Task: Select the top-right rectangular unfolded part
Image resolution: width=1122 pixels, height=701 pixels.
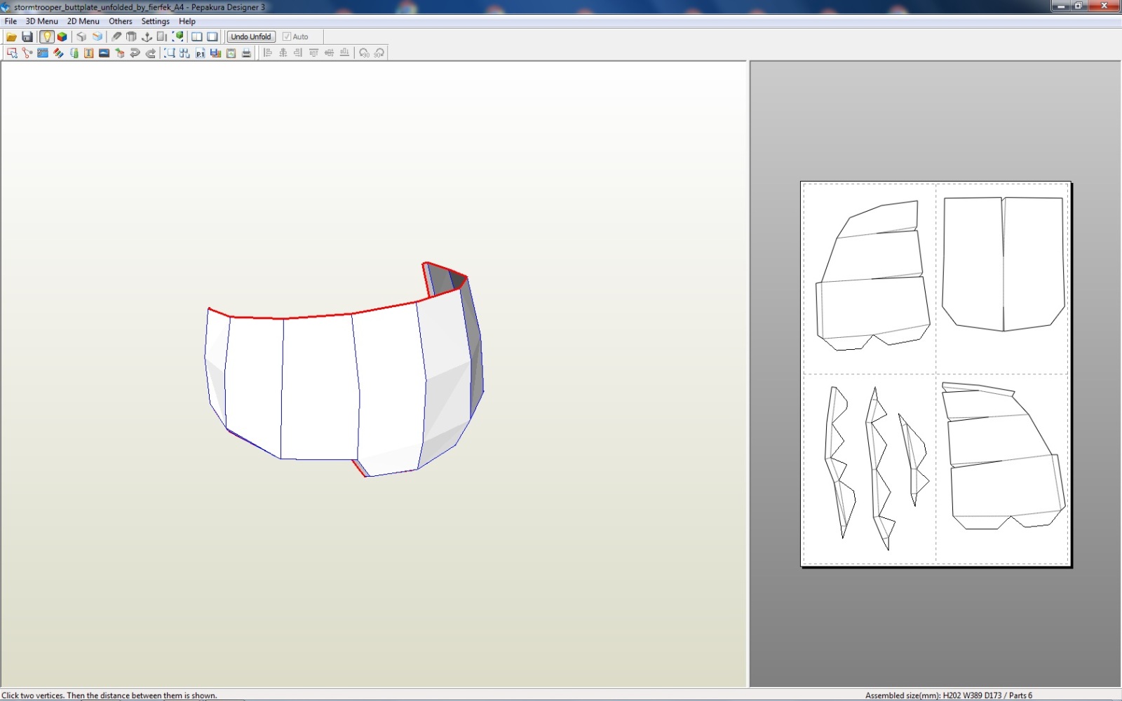Action: (x=1003, y=264)
